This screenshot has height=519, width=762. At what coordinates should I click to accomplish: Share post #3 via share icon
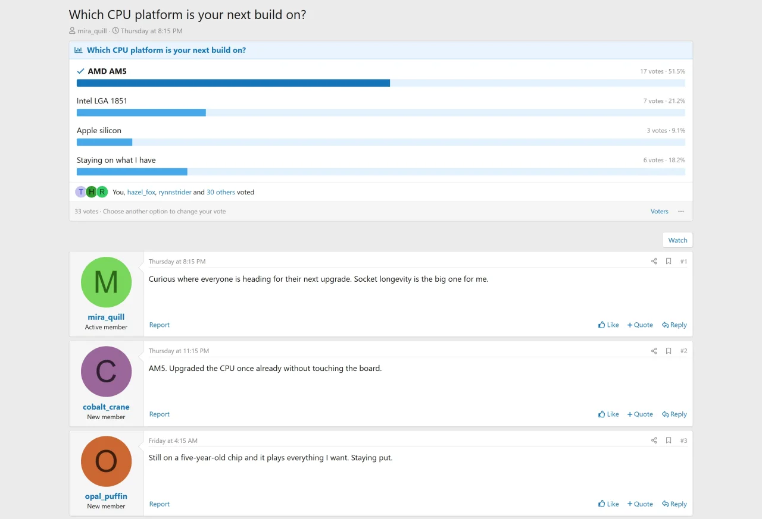coord(654,441)
